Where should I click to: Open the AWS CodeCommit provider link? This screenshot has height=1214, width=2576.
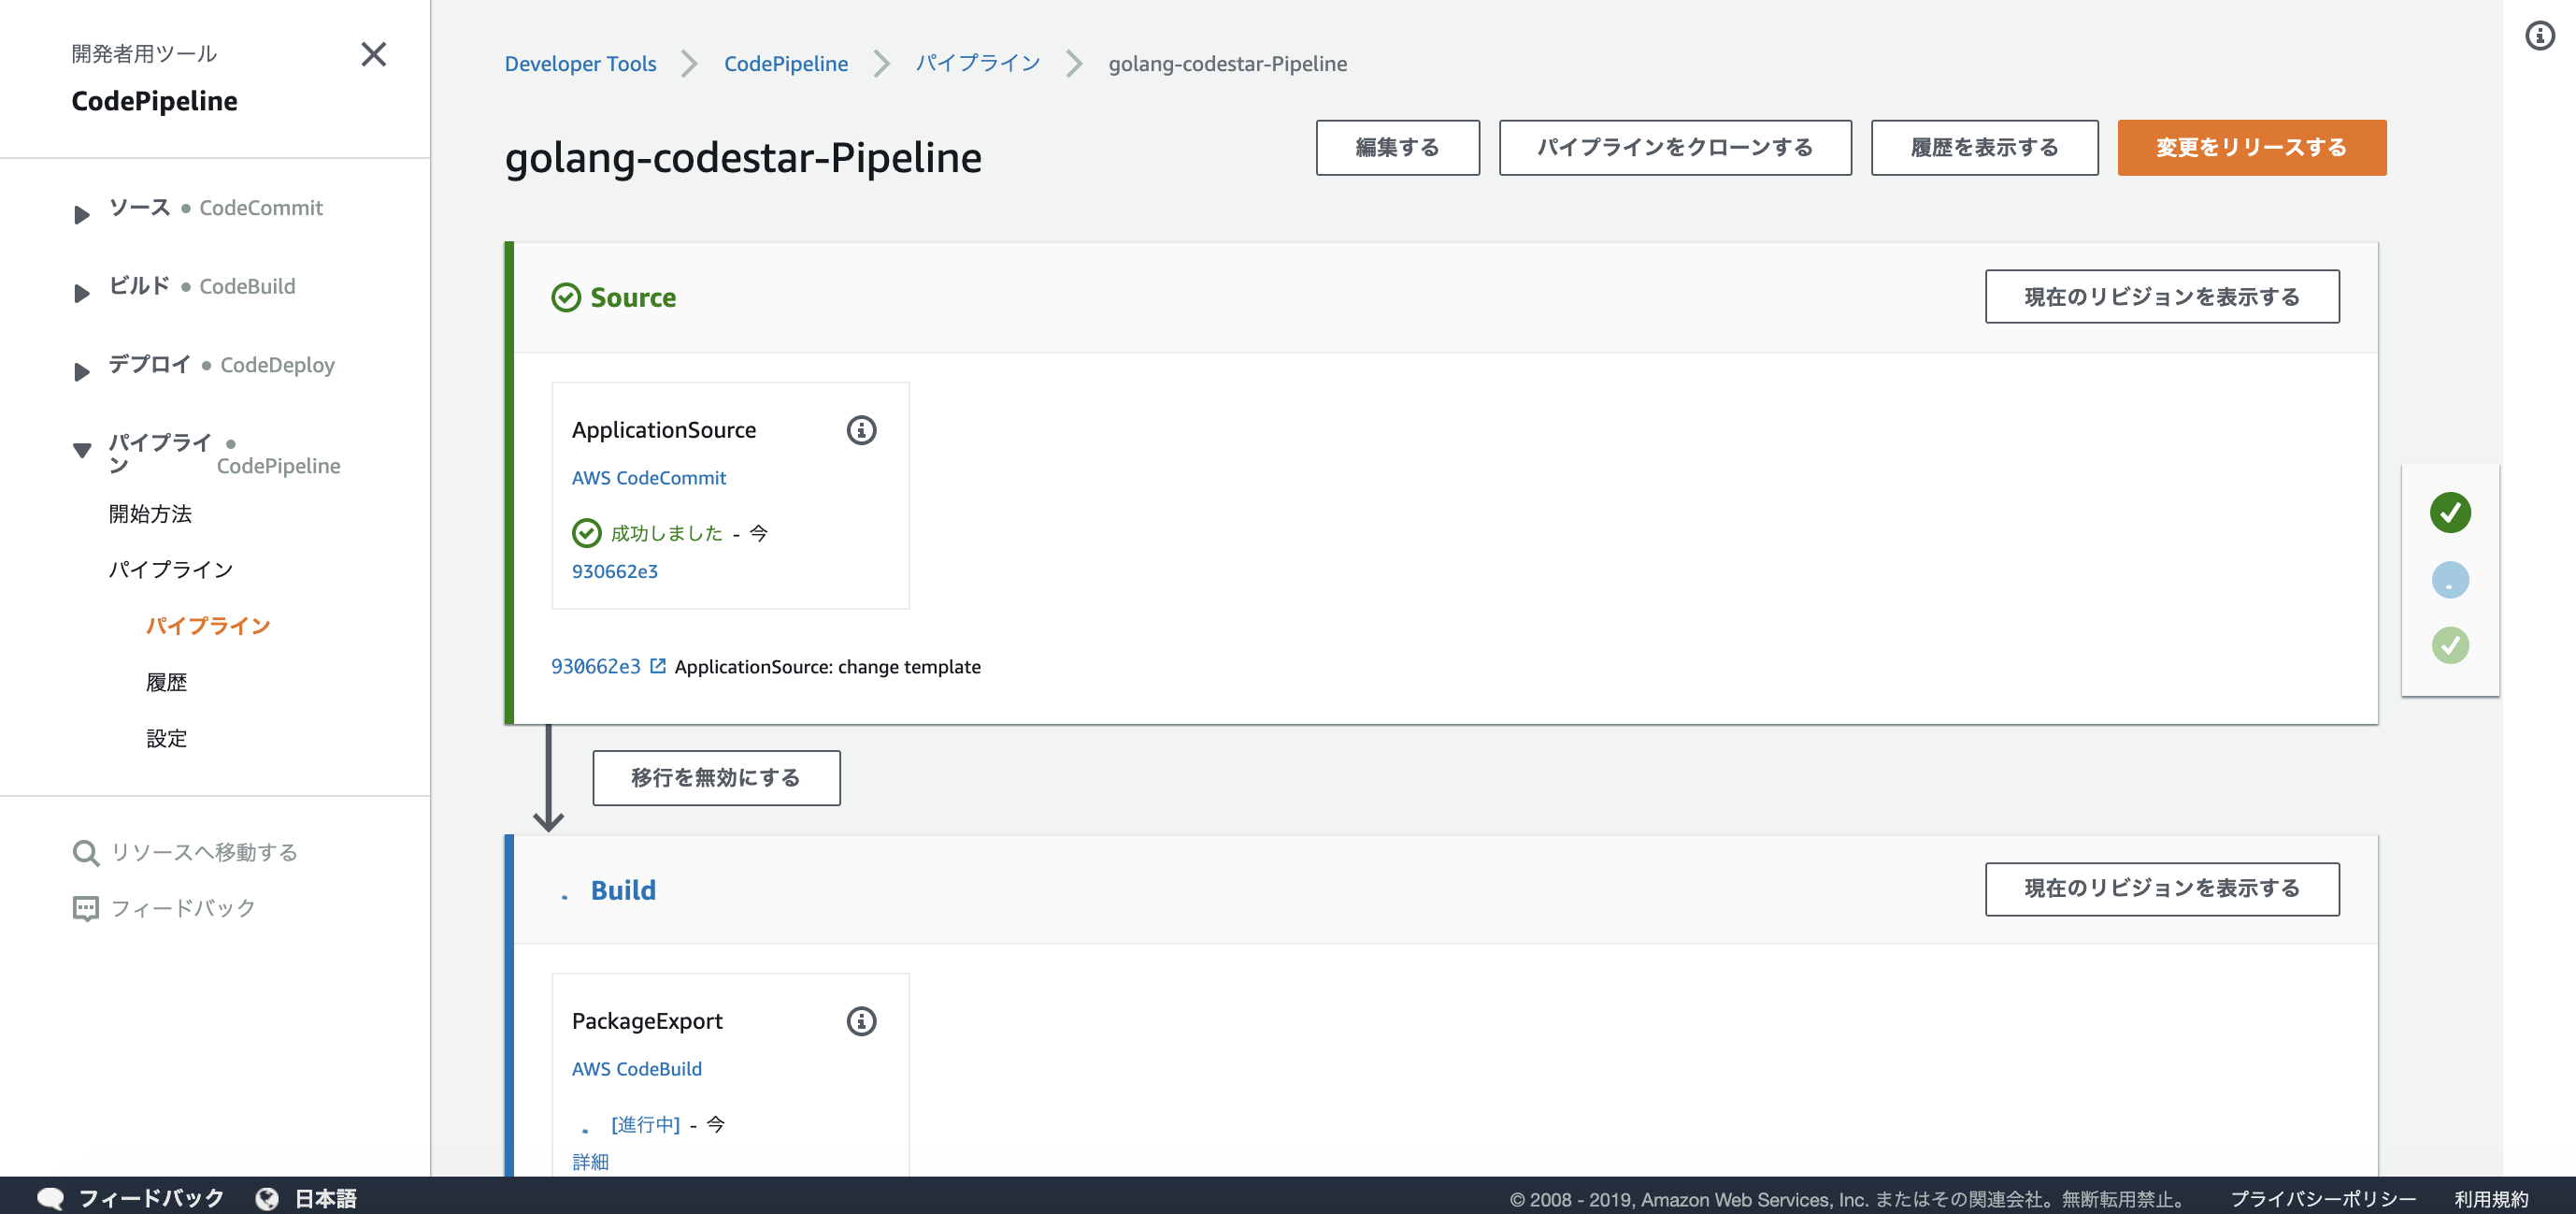(648, 477)
